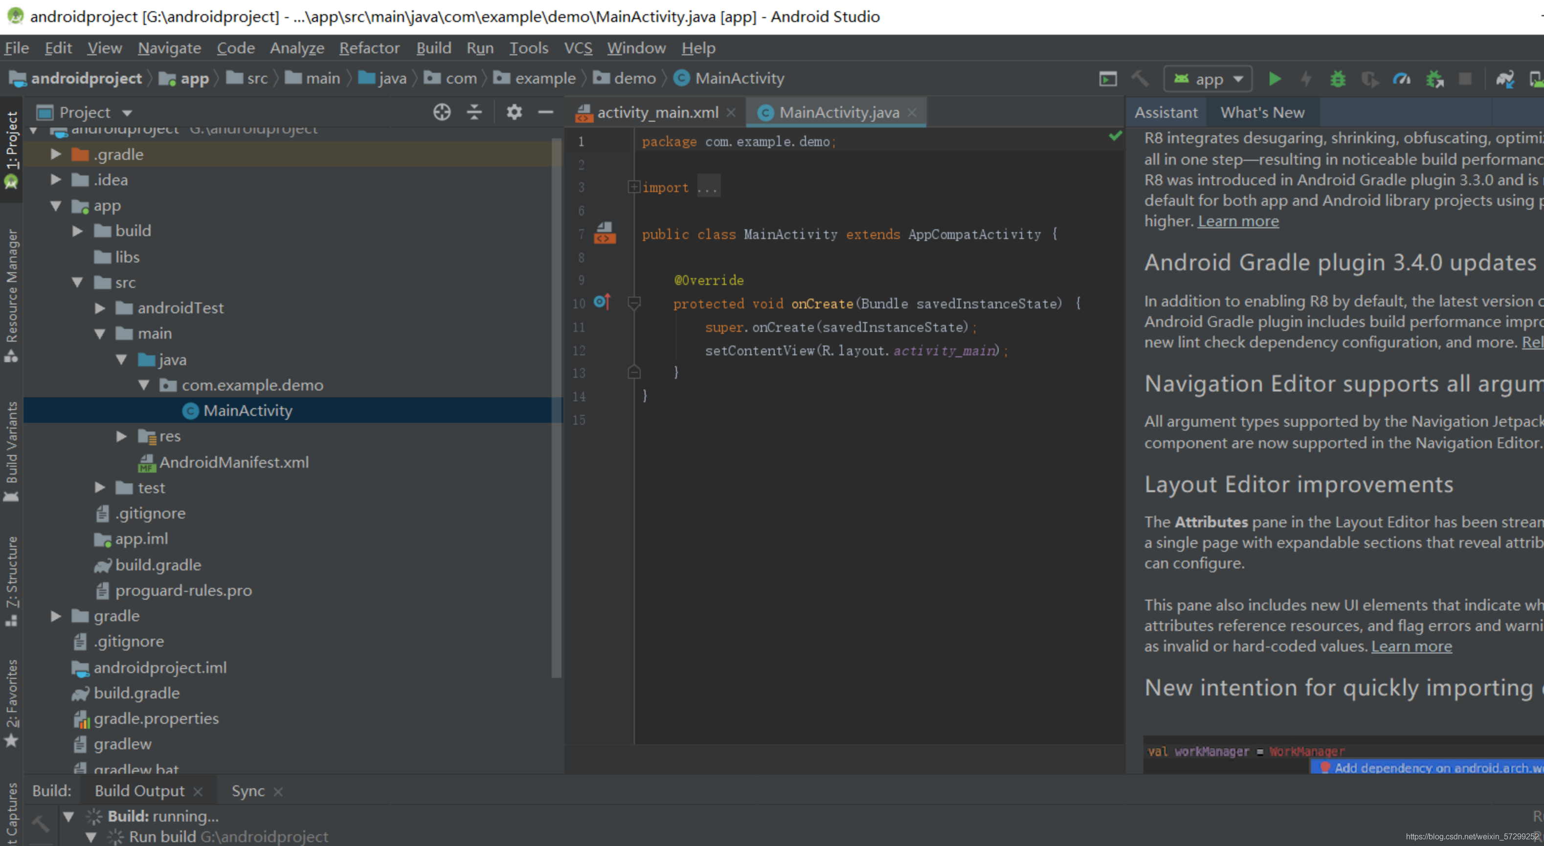The image size is (1544, 846).
Task: Click the green inspection checkmark in editor
Action: point(1115,136)
